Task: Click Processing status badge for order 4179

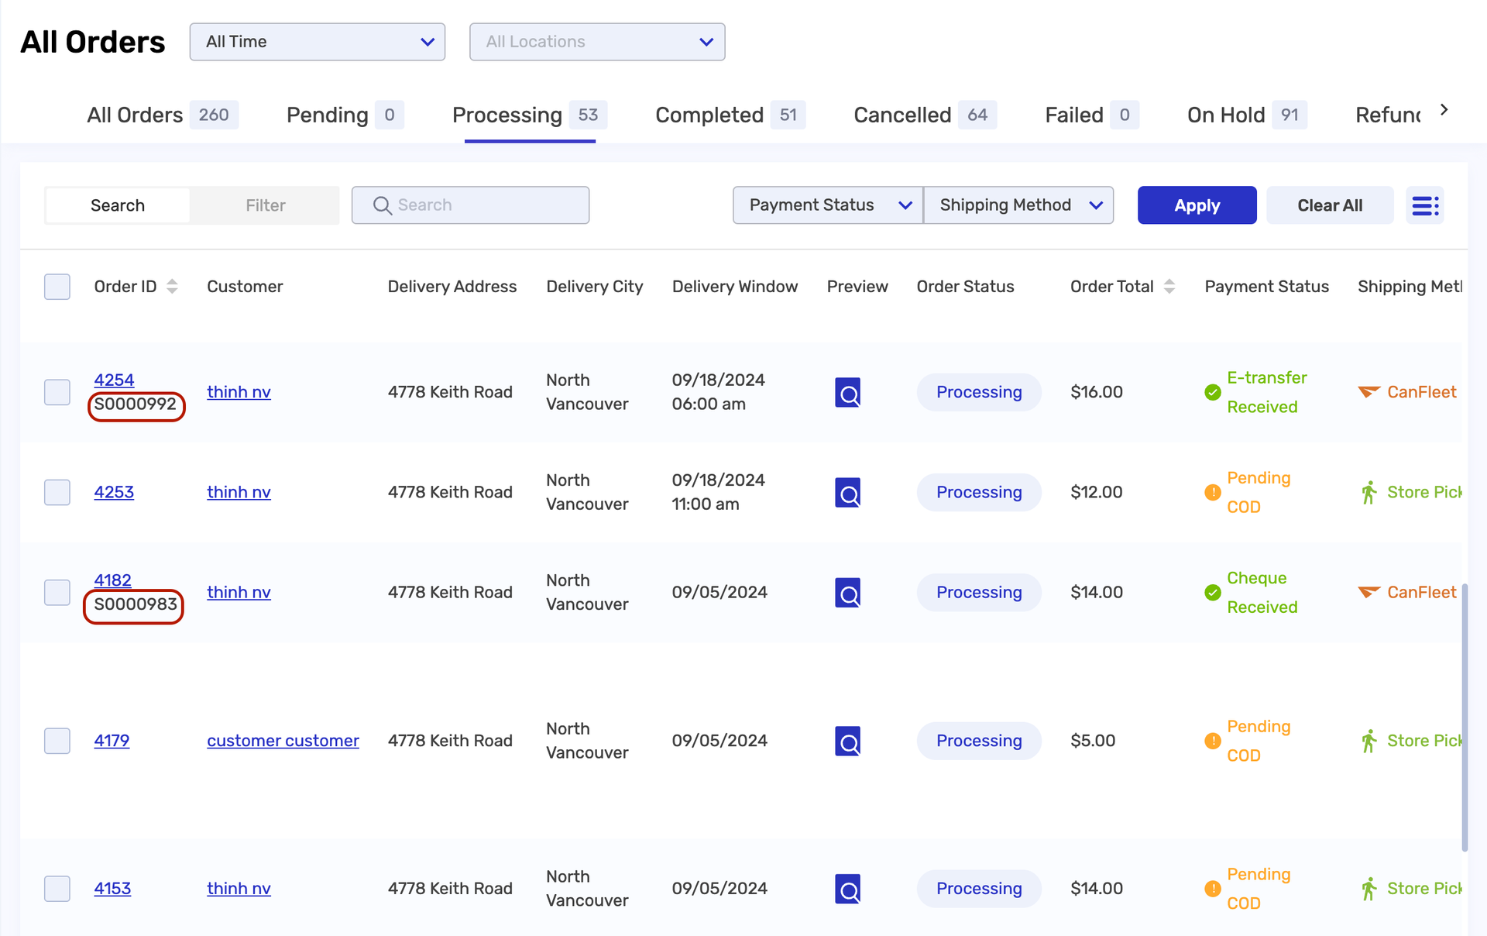Action: (979, 741)
